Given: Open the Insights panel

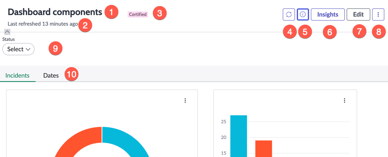Looking at the screenshot, I should (328, 14).
